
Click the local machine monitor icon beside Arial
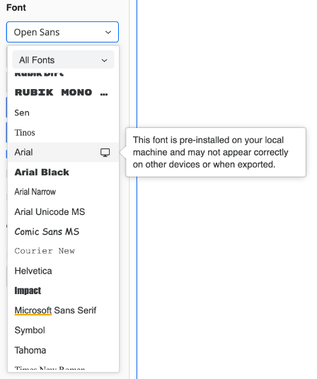coord(105,153)
